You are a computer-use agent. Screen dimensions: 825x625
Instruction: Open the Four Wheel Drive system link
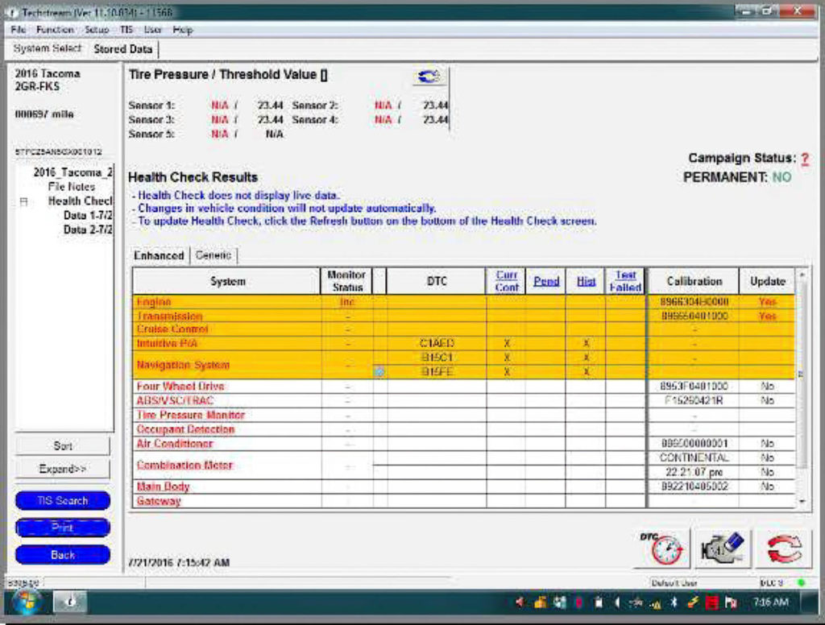(180, 387)
